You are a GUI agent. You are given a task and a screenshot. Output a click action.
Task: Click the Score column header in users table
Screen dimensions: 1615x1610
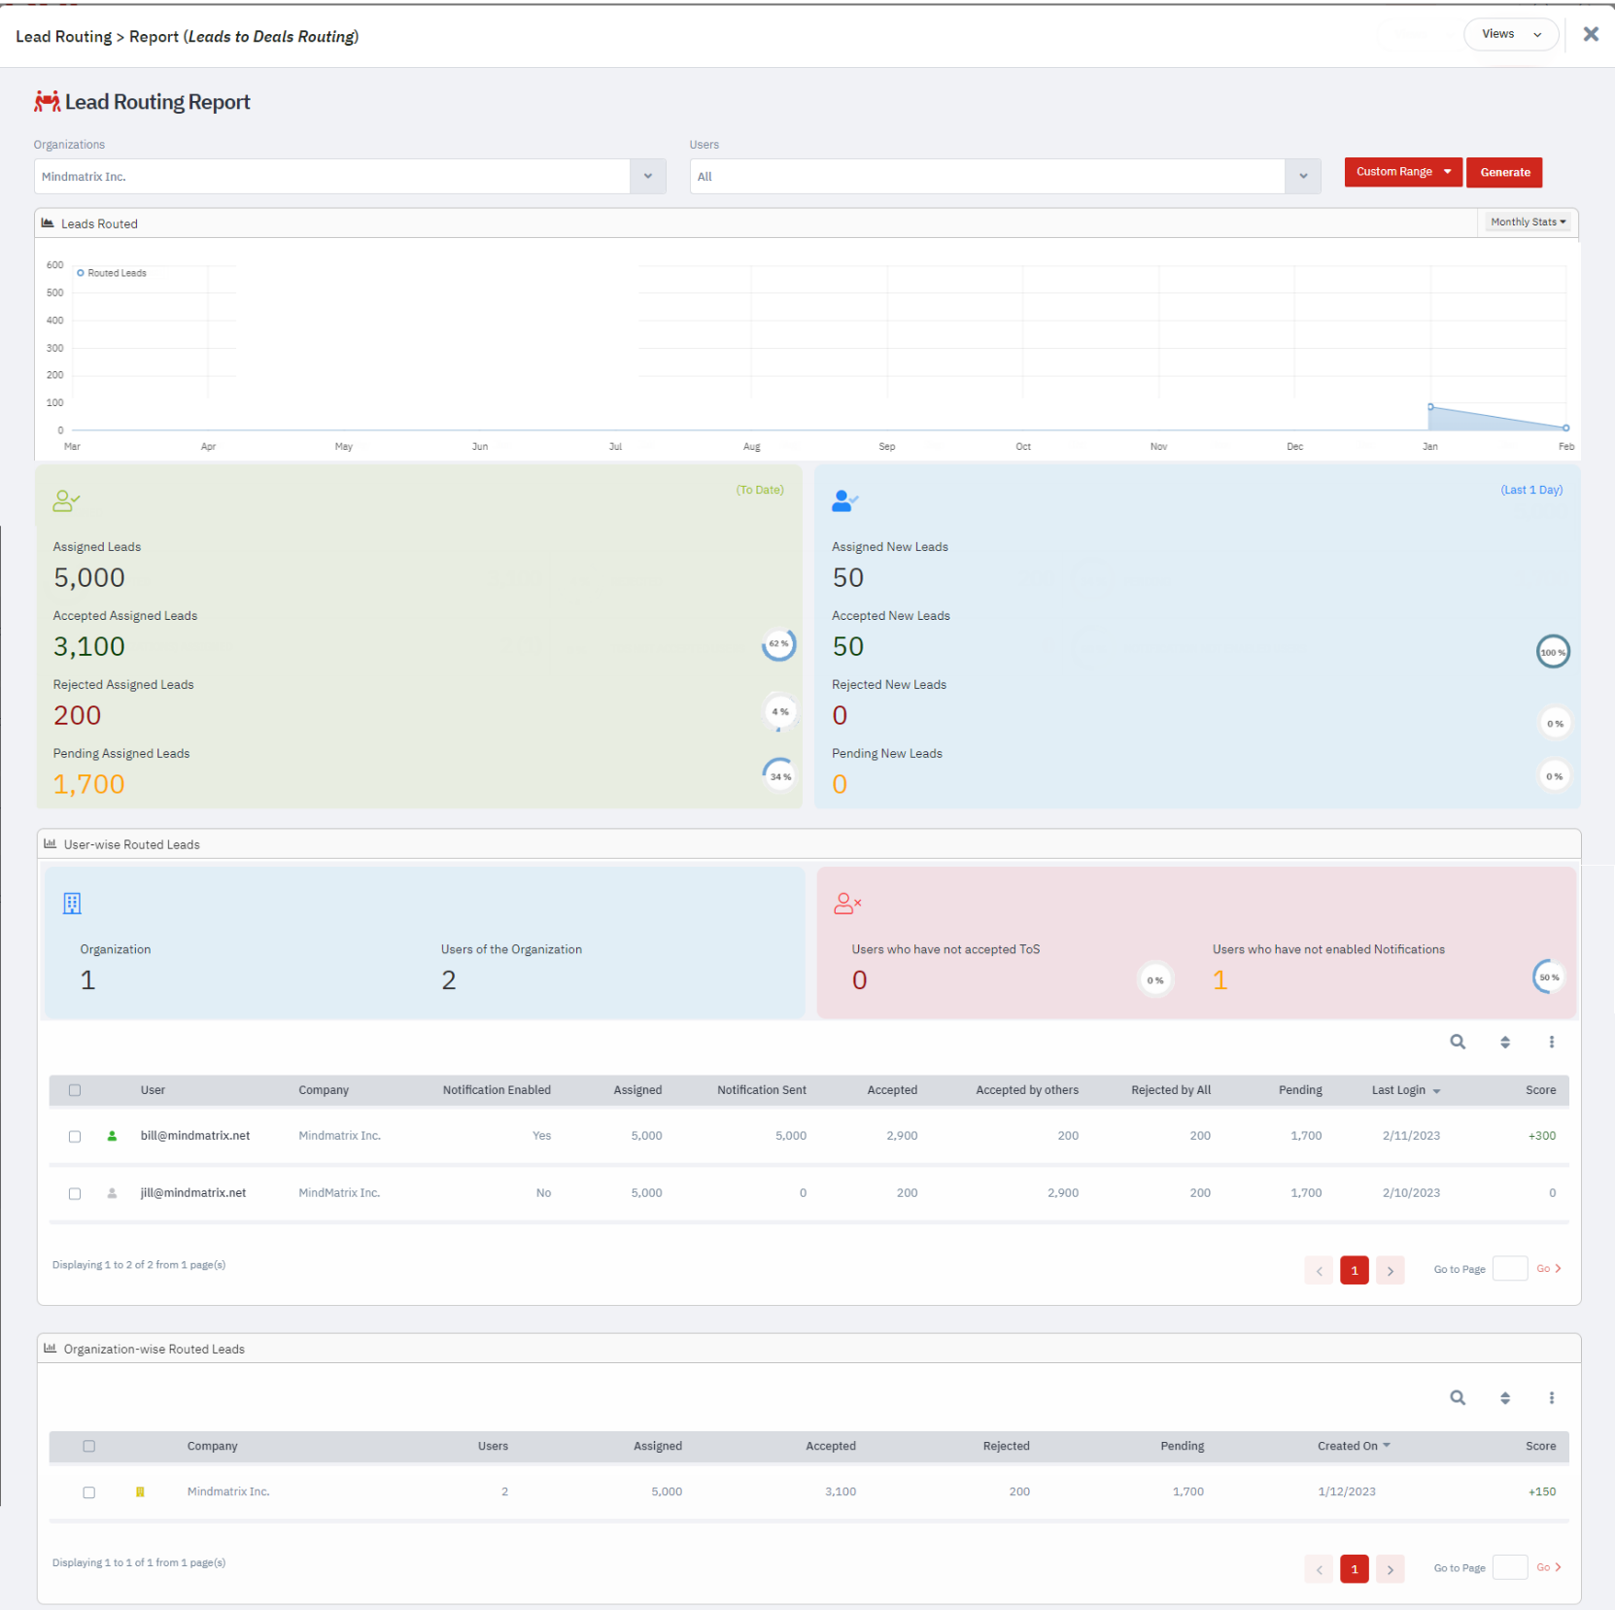tap(1540, 1090)
